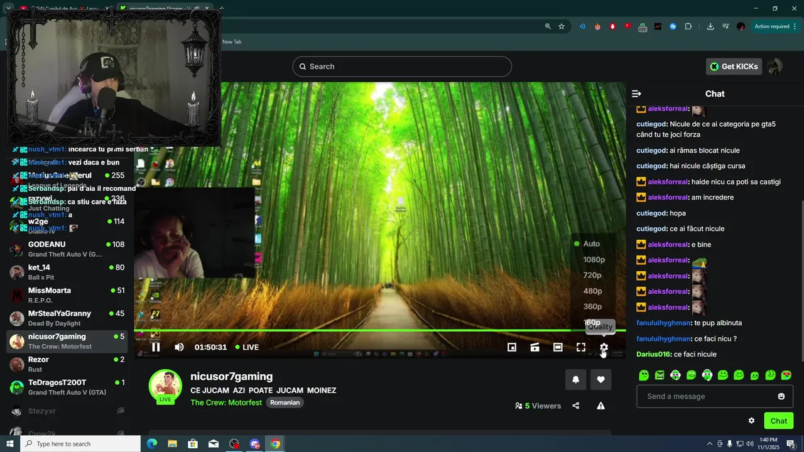The width and height of the screenshot is (804, 452).
Task: Open Chrome downloads icon
Action: pyautogui.click(x=710, y=26)
